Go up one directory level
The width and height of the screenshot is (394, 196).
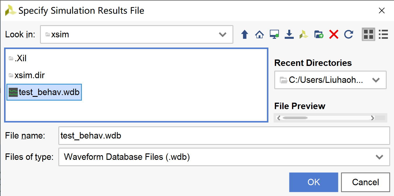(245, 35)
